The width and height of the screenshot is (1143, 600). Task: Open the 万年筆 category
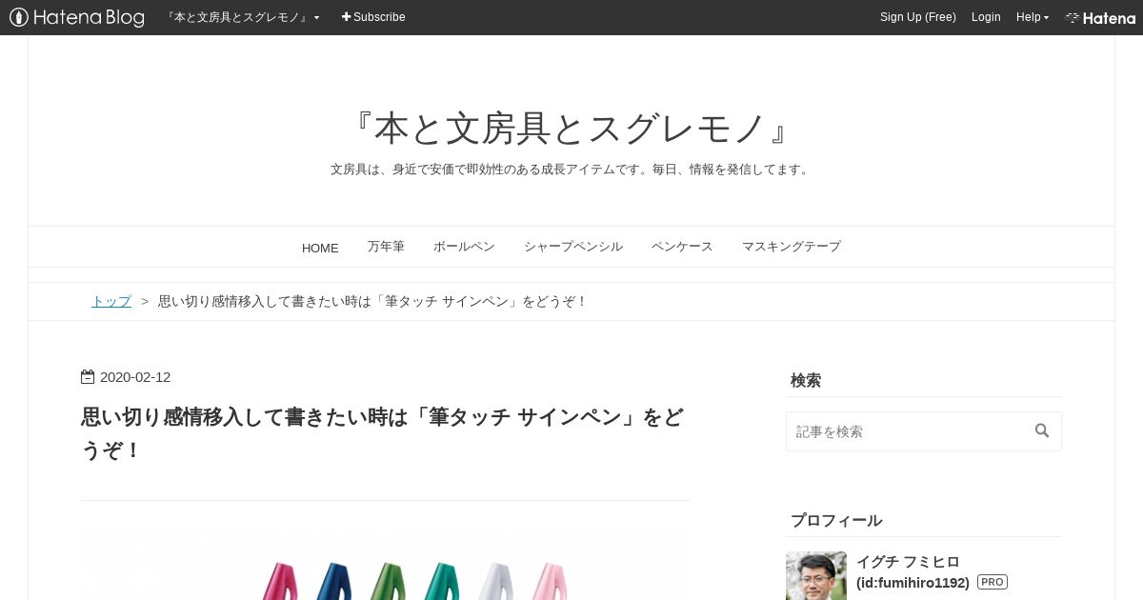coord(386,247)
